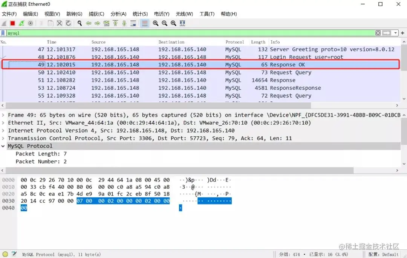Open the 工具(T) menu
This screenshot has height=258, width=407.
pos(207,14)
